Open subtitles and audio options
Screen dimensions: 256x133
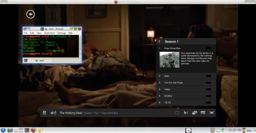pyautogui.click(x=203, y=113)
